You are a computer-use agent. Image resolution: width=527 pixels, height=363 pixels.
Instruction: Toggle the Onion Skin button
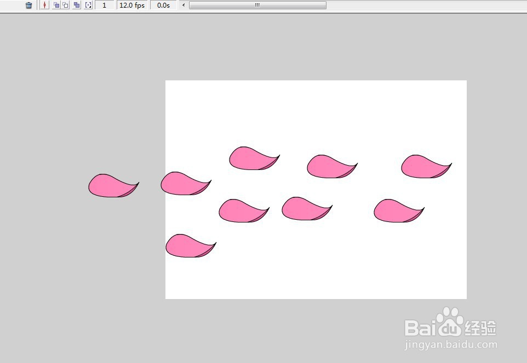coord(56,5)
